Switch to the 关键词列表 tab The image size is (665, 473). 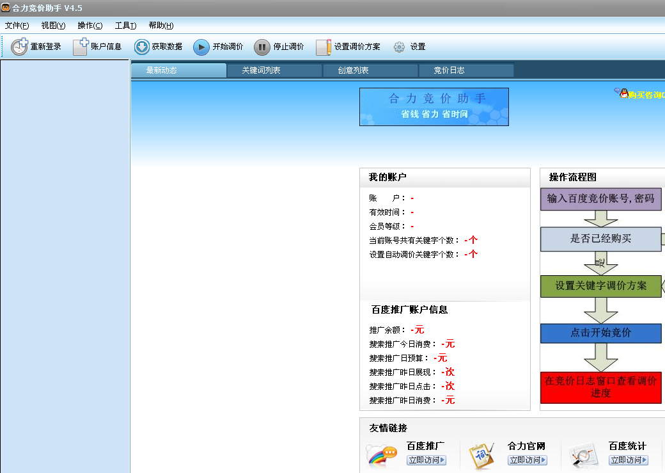coord(274,70)
